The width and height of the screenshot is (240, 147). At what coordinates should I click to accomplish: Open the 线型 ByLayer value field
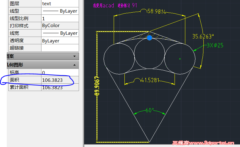tap(60, 11)
